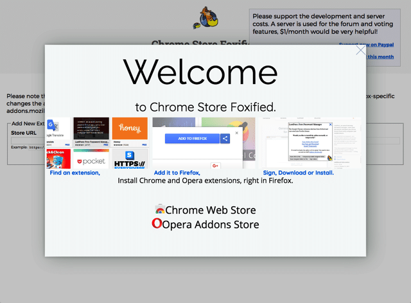Open the 'Support now on Paypal' link
Image resolution: width=411 pixels, height=303 pixels.
[x=366, y=44]
